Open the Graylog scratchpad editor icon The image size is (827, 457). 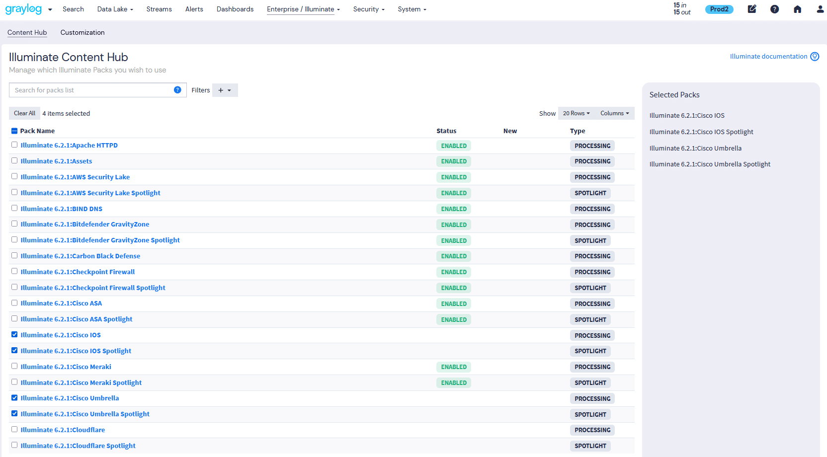(x=752, y=9)
